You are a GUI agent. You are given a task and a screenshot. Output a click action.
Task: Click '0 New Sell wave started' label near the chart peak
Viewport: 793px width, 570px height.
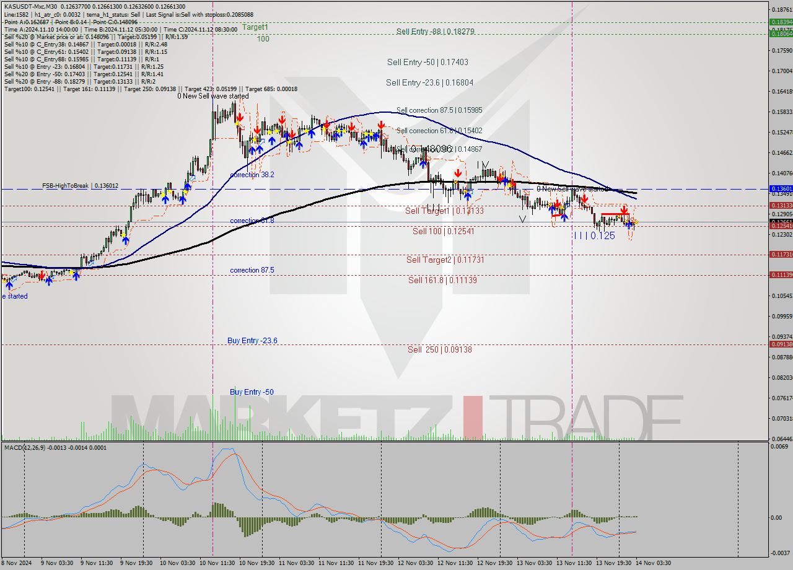pos(213,96)
